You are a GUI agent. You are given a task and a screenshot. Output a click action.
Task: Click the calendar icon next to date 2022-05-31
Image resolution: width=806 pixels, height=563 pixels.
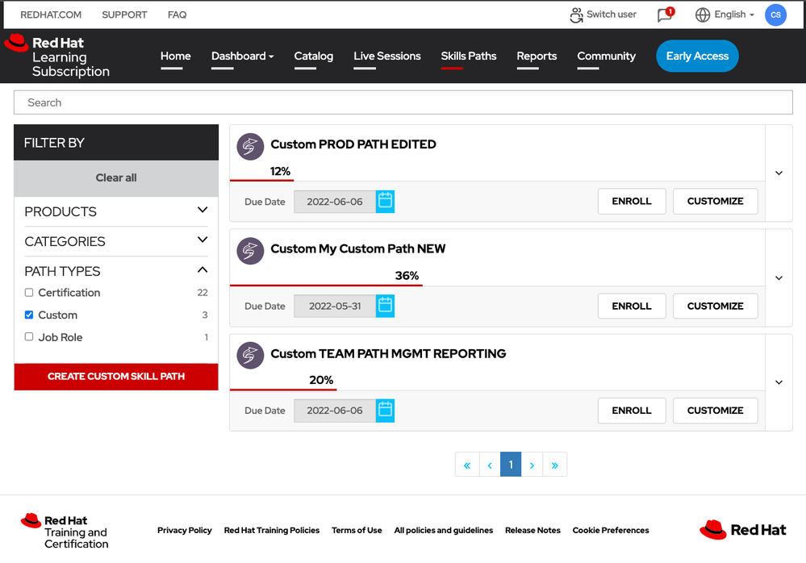click(x=385, y=306)
